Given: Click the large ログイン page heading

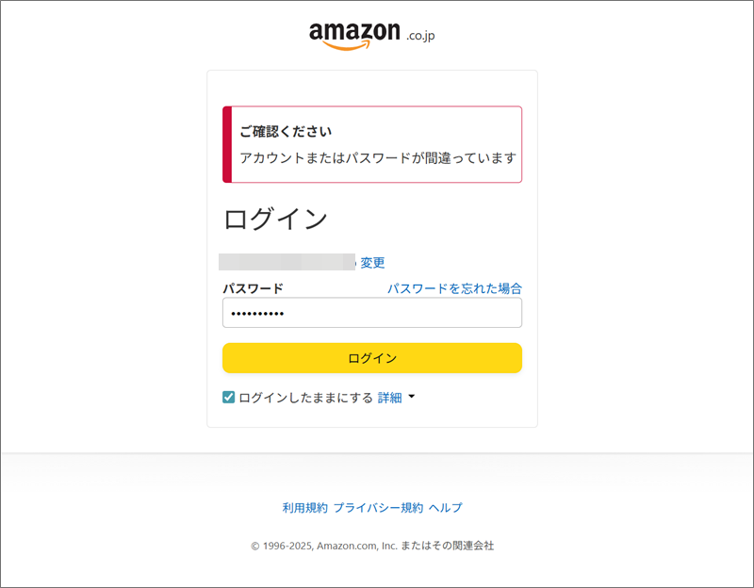Looking at the screenshot, I should click(275, 219).
